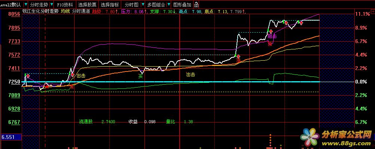Click the 分时通道 indicator label
The height and width of the screenshot is (149, 375).
[x=81, y=11]
